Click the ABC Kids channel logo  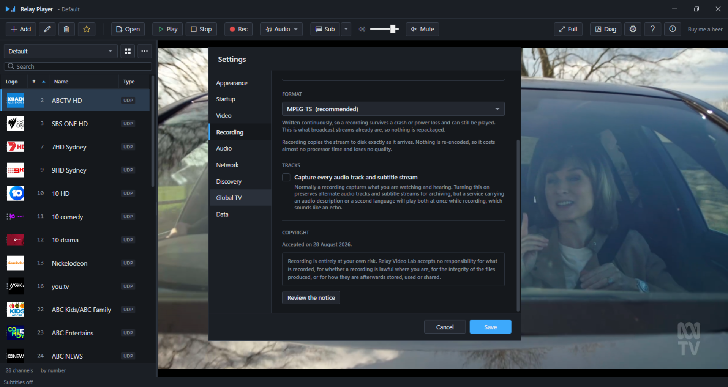pyautogui.click(x=16, y=310)
